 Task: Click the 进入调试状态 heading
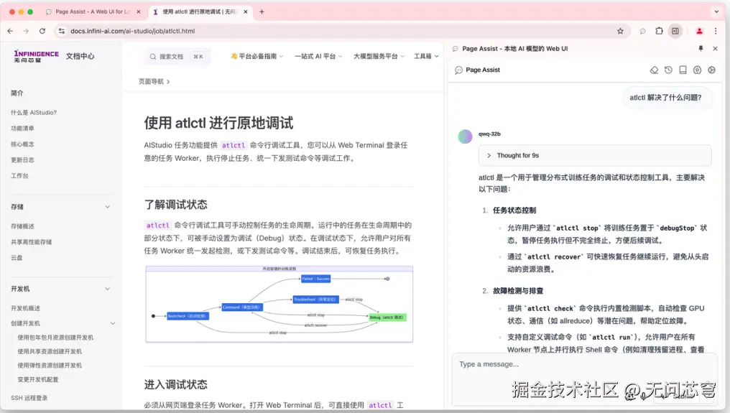(x=175, y=384)
